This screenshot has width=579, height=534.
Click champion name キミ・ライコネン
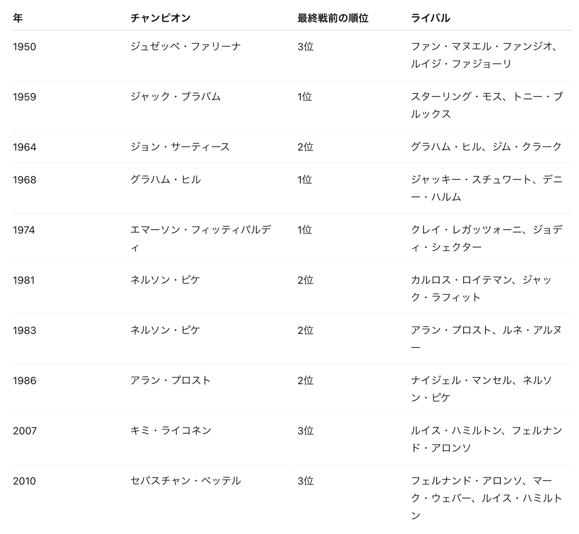171,430
